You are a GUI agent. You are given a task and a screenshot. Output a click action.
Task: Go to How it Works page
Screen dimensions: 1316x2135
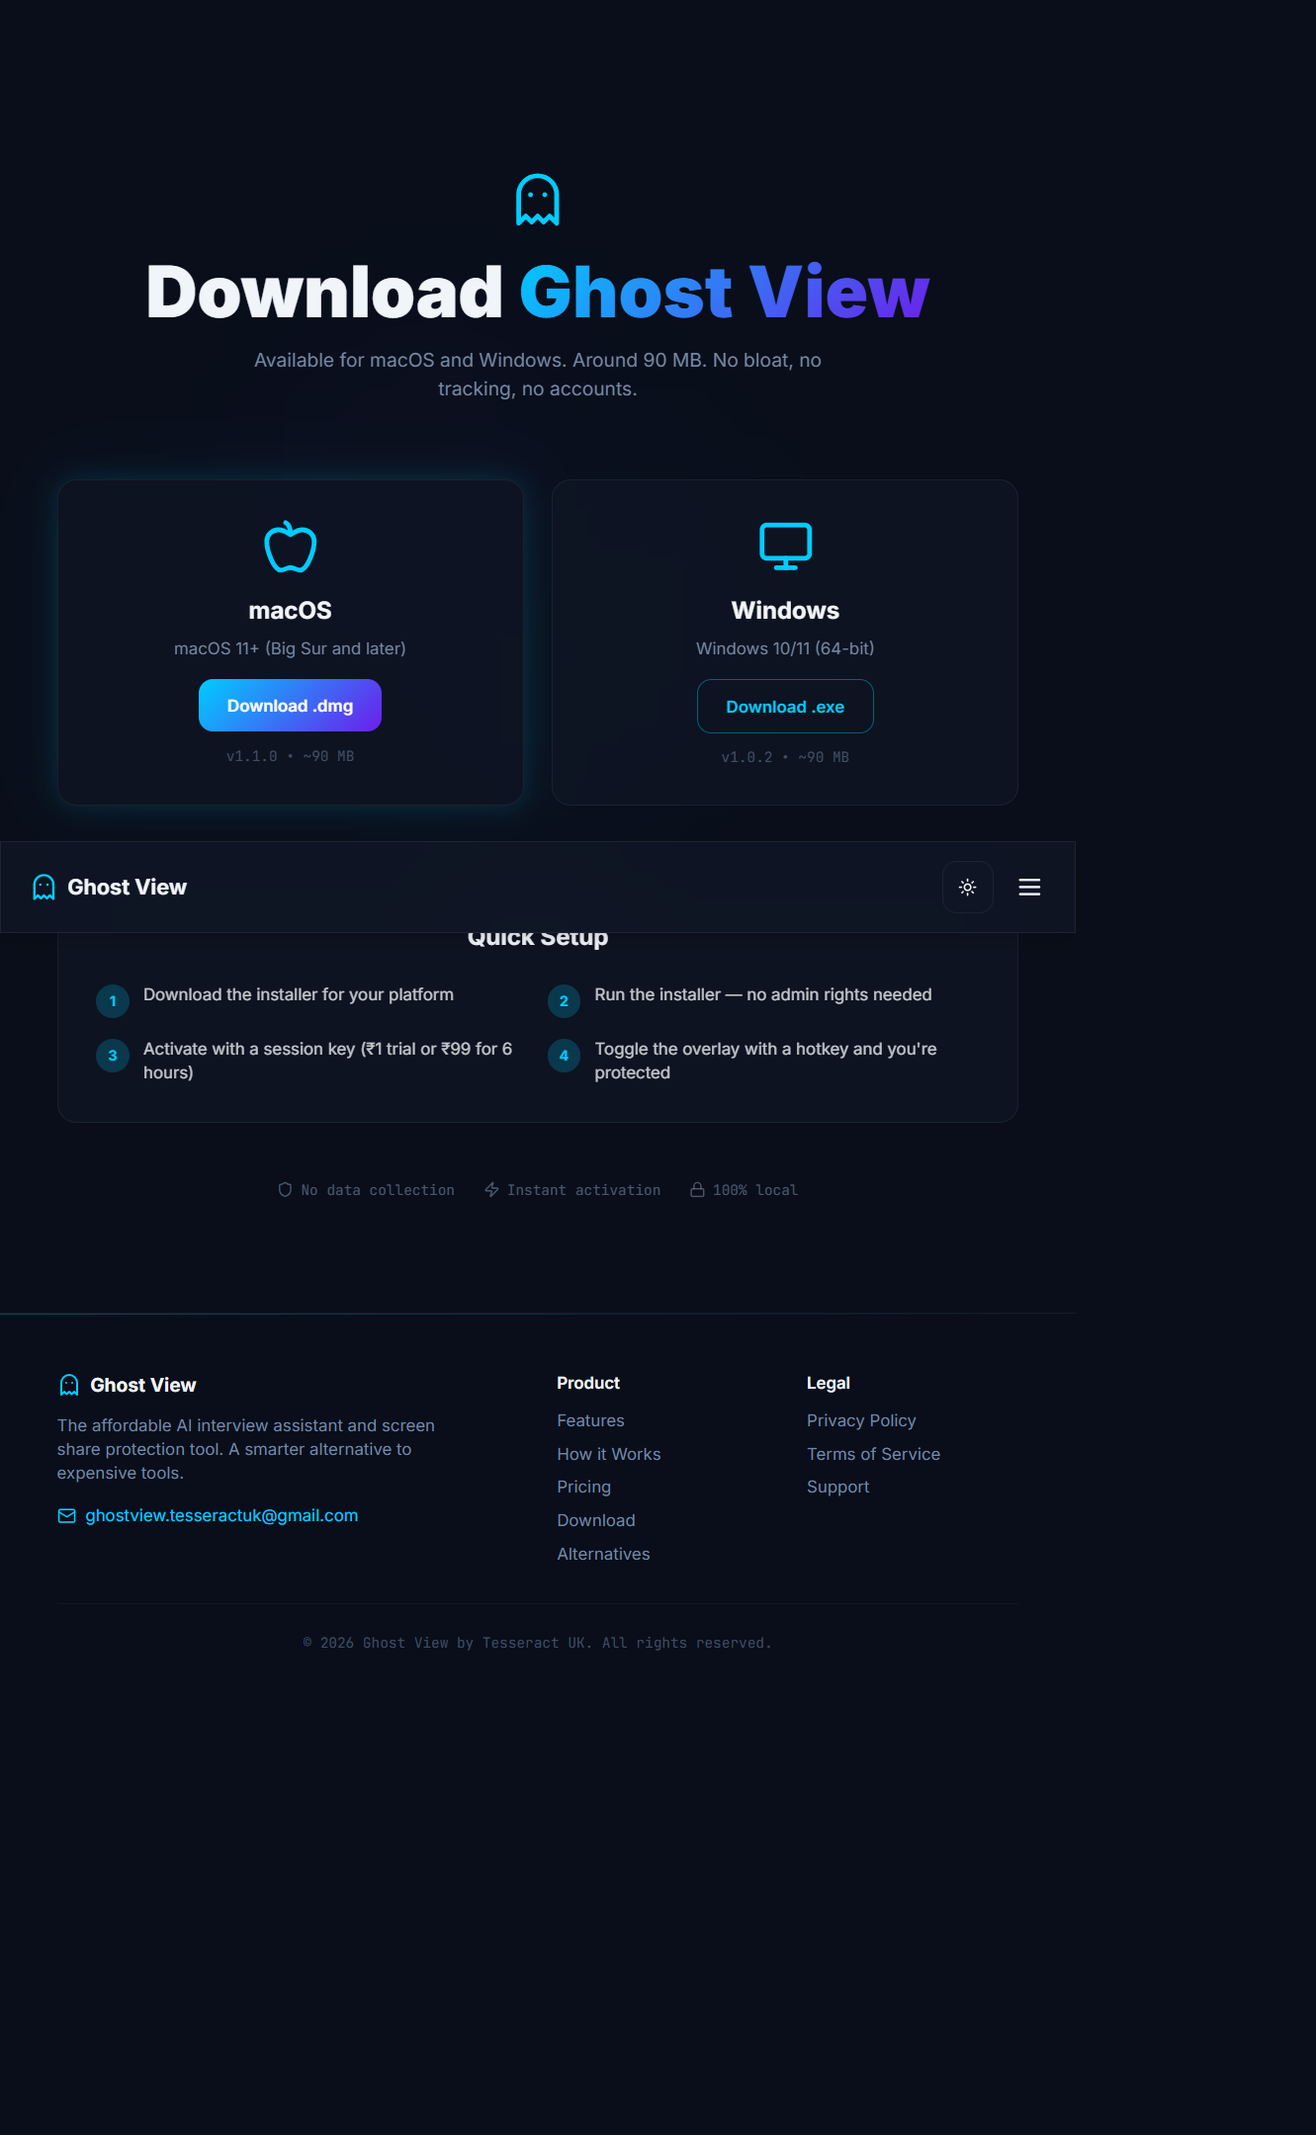[608, 1454]
